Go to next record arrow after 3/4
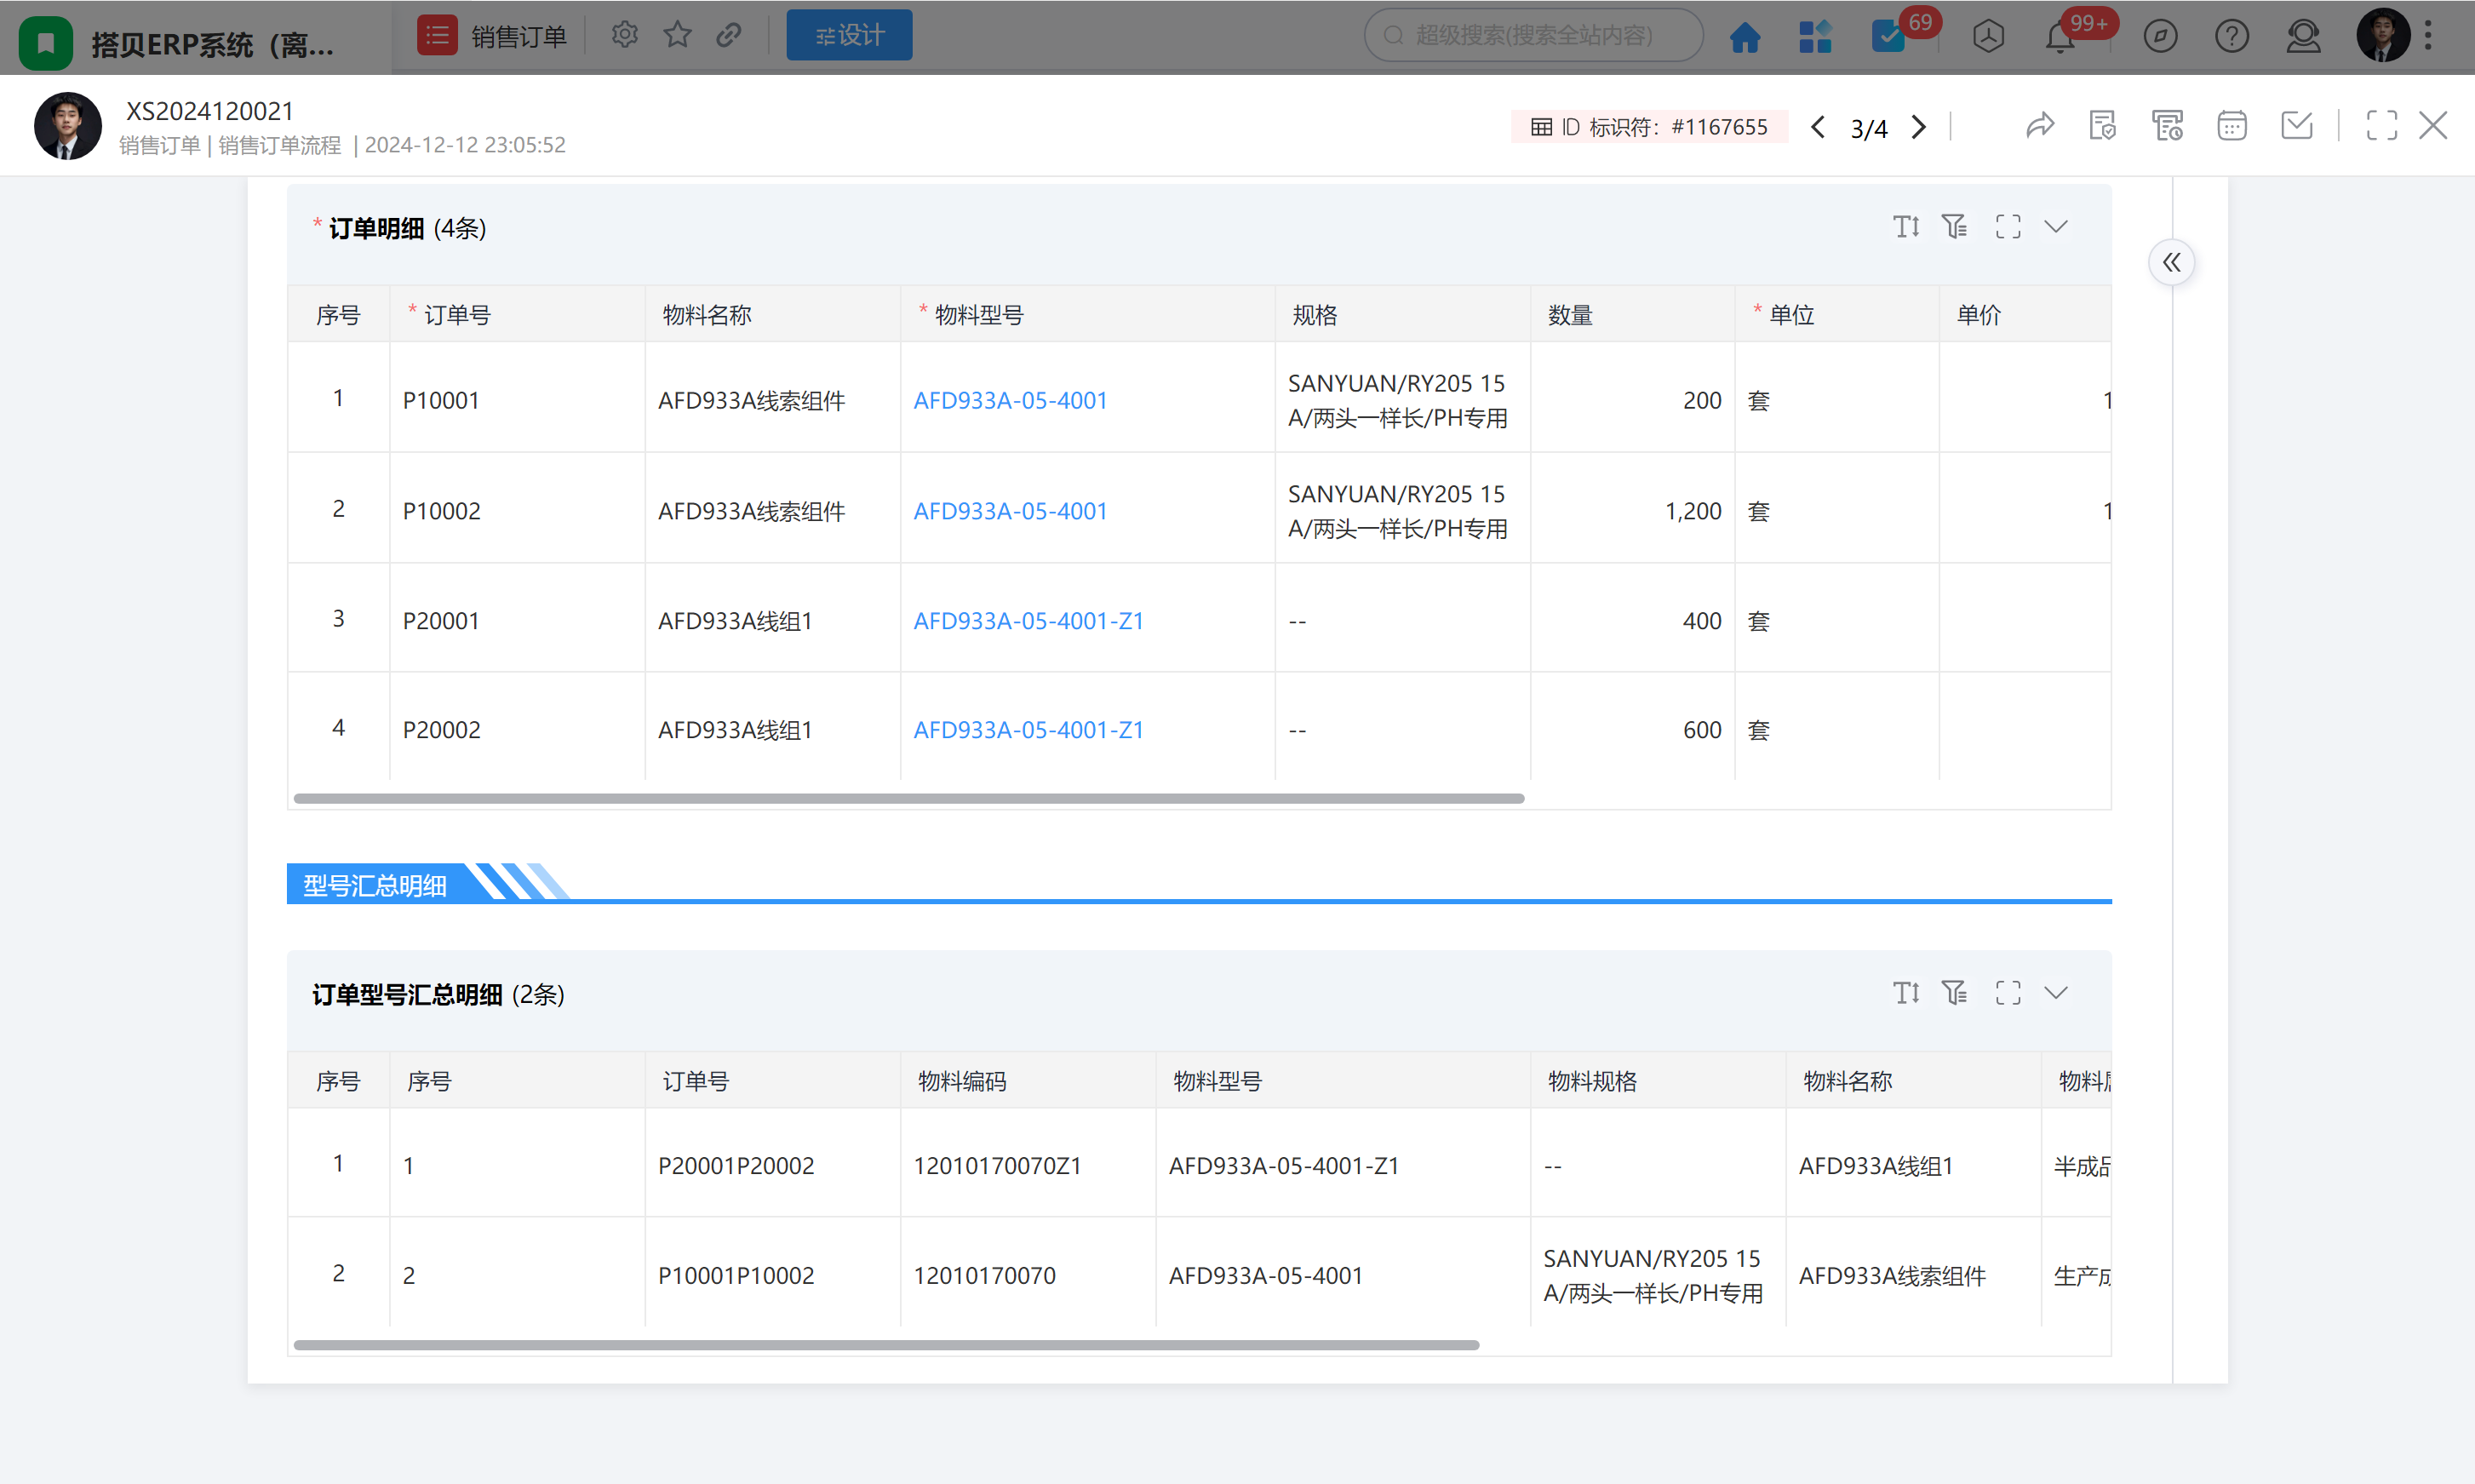This screenshot has width=2475, height=1484. (x=1918, y=127)
